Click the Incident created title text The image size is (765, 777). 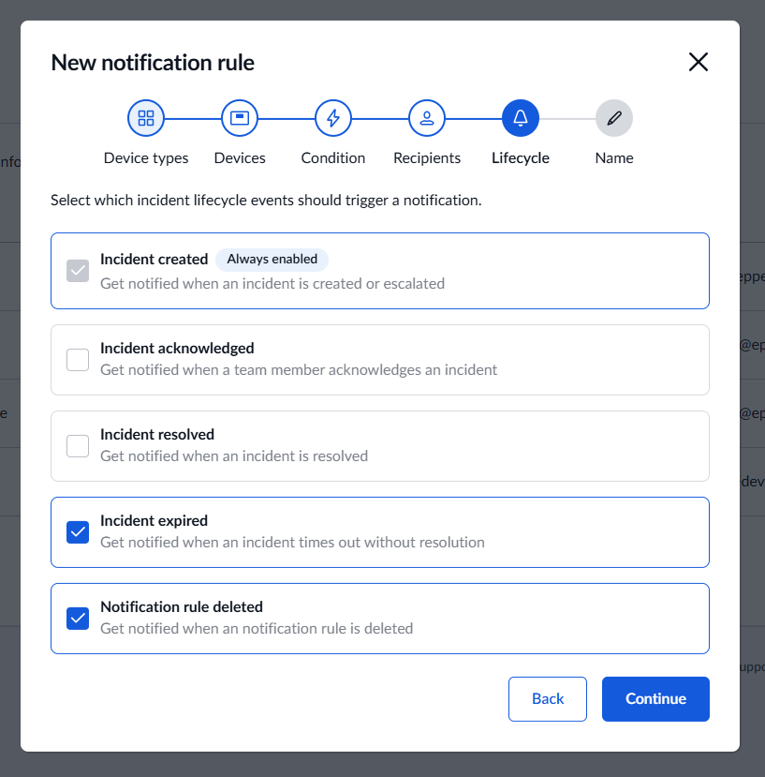pyautogui.click(x=154, y=260)
